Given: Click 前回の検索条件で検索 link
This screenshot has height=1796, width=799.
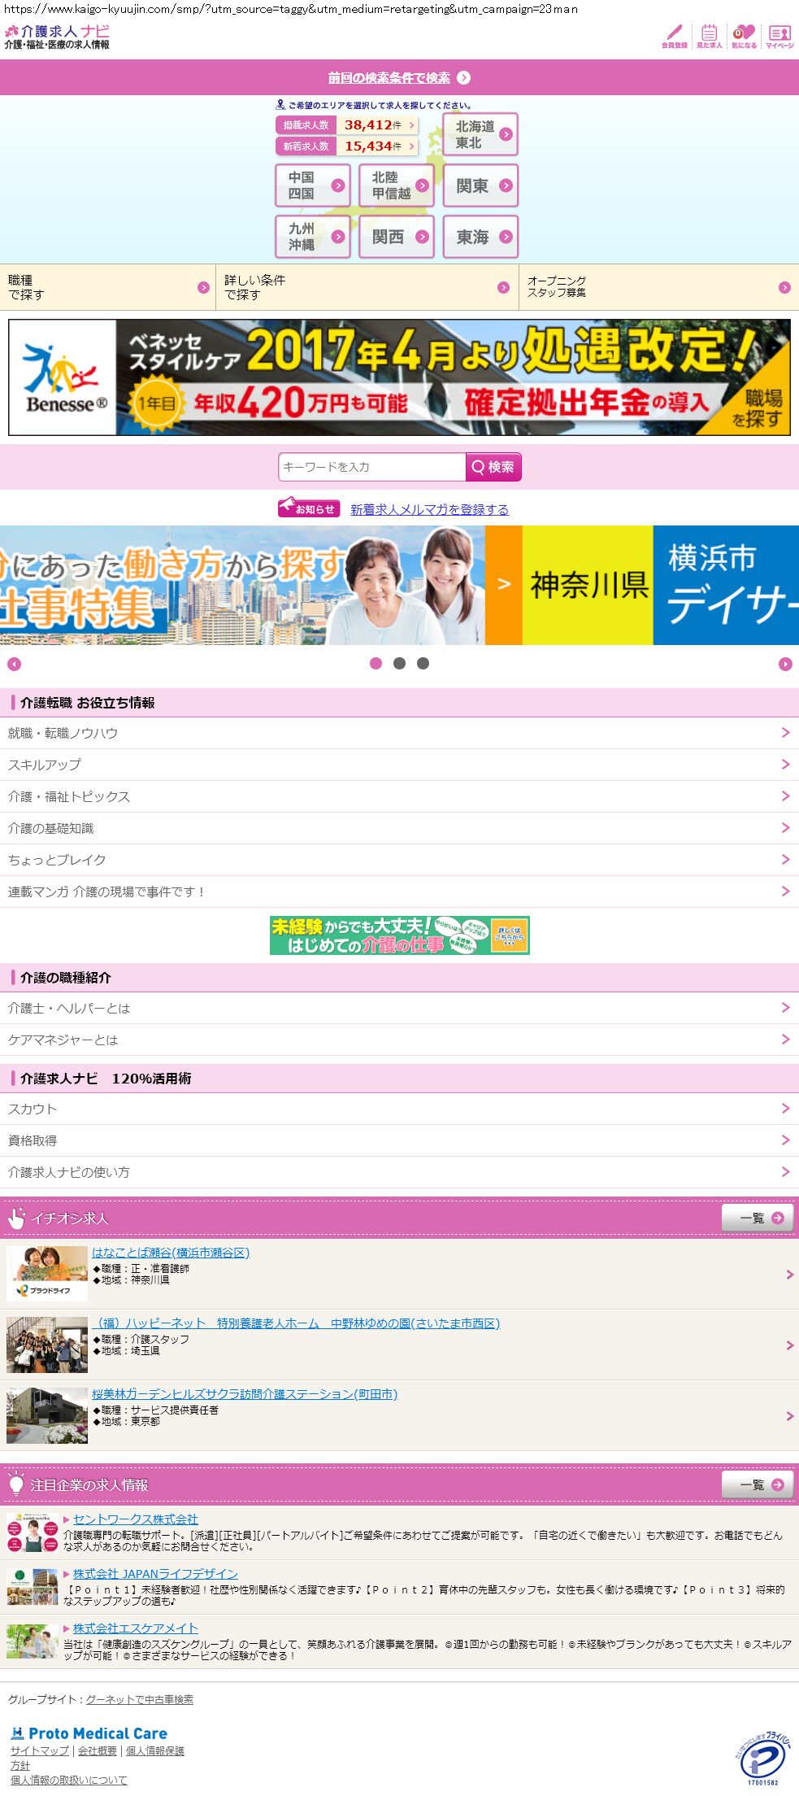Looking at the screenshot, I should 389,78.
